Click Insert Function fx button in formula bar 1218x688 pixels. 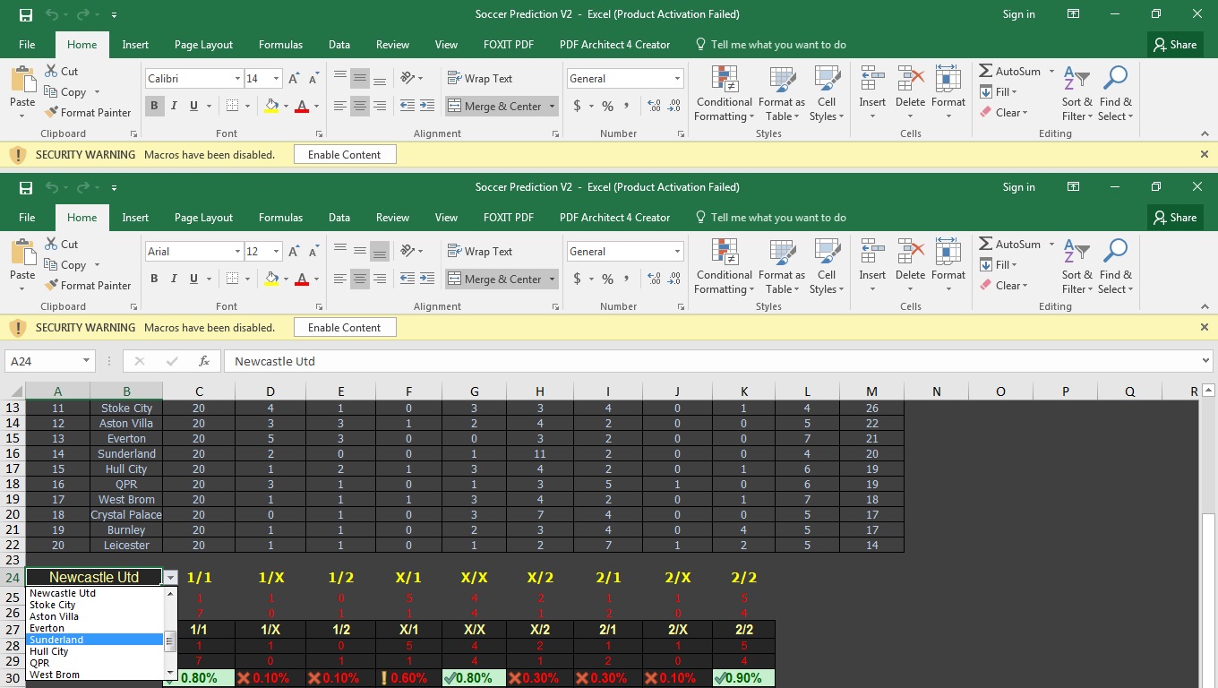click(x=204, y=361)
